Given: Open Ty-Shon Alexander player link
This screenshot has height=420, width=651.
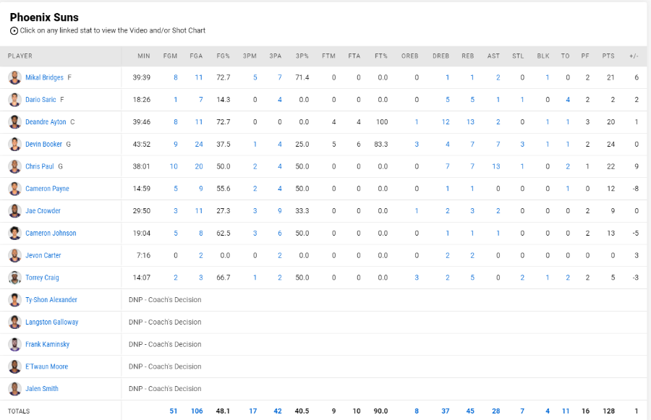Looking at the screenshot, I should (51, 300).
